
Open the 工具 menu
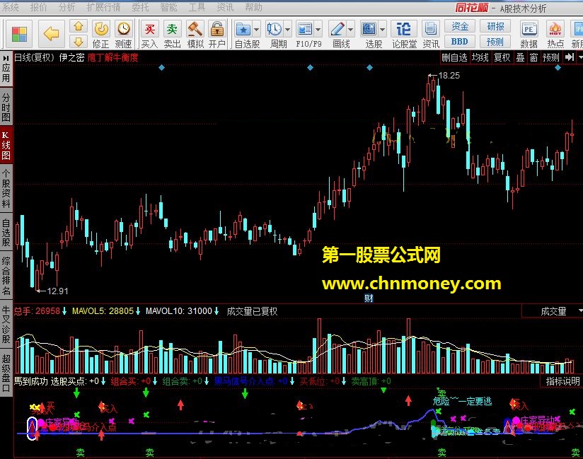[x=197, y=7]
